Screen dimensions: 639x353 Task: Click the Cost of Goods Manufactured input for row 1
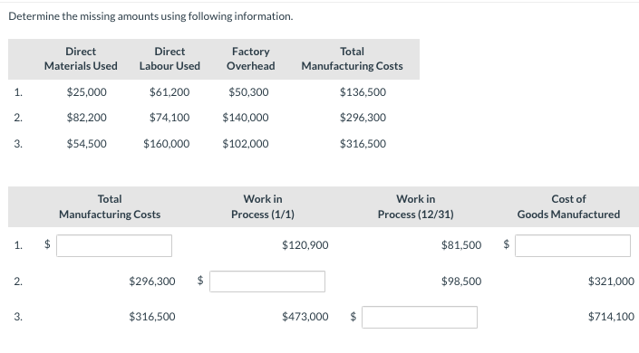[x=573, y=245]
